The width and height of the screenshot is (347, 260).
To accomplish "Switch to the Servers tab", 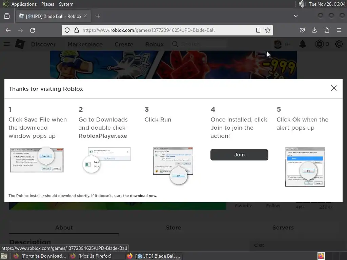I will pos(283,228).
